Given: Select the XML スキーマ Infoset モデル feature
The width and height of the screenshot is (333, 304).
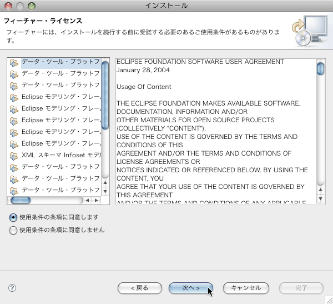Looking at the screenshot, I should 61,155.
